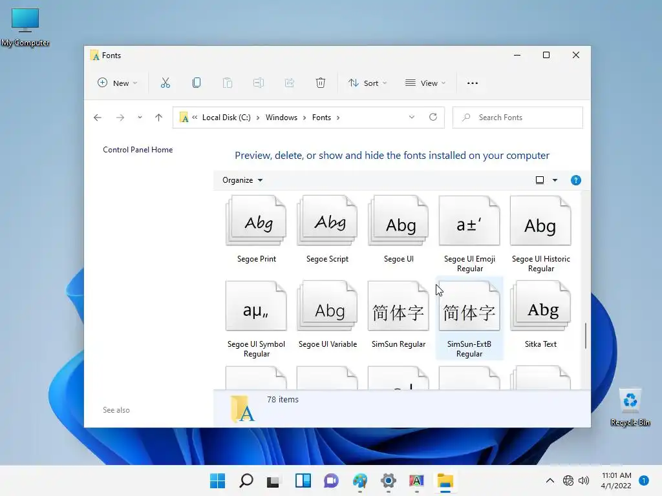This screenshot has height=496, width=662.
Task: Click the volume speaker tray icon
Action: [x=584, y=480]
